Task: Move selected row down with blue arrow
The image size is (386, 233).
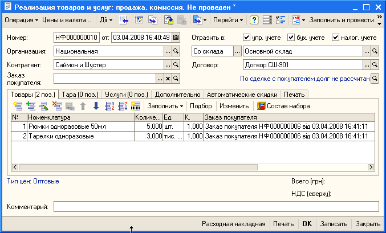Action: tap(96, 106)
